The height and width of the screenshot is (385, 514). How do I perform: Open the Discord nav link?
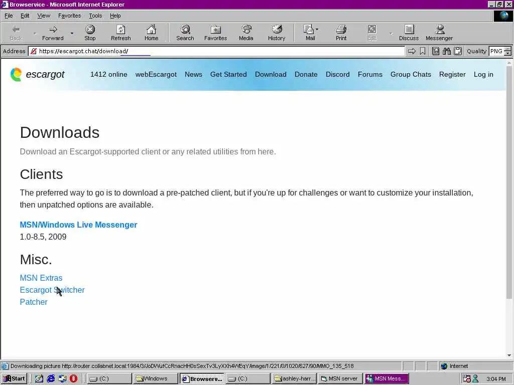click(337, 74)
